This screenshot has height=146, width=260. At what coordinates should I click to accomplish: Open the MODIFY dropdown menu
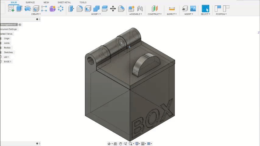(96, 14)
